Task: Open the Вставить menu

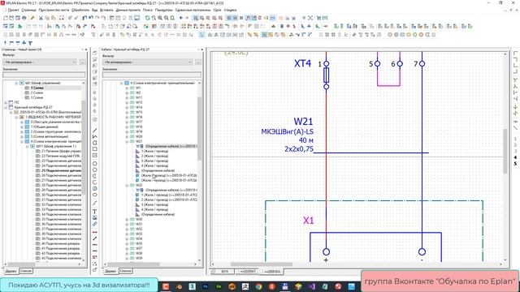Action: point(106,10)
